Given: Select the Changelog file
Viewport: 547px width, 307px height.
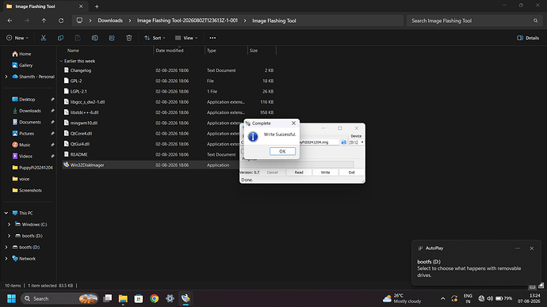Looking at the screenshot, I should click(81, 70).
